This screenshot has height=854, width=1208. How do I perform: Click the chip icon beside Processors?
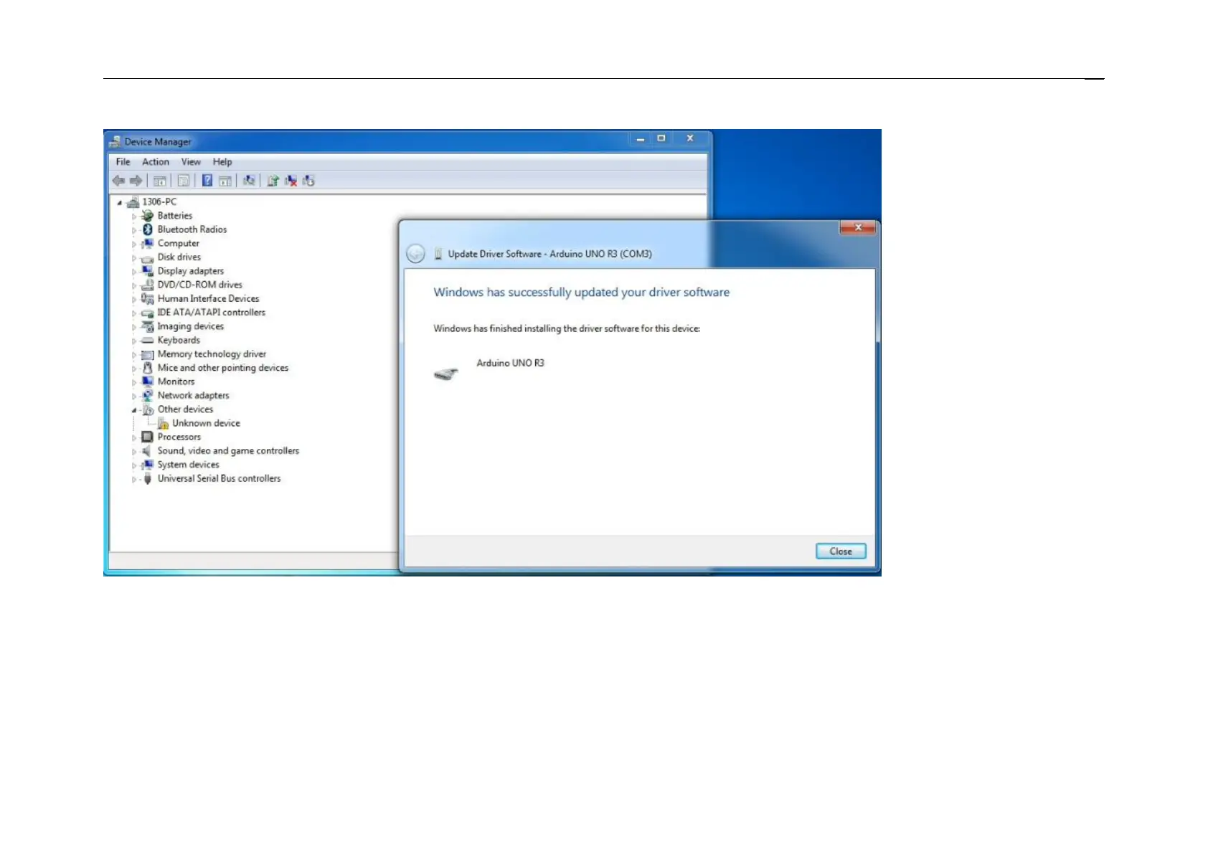(147, 437)
